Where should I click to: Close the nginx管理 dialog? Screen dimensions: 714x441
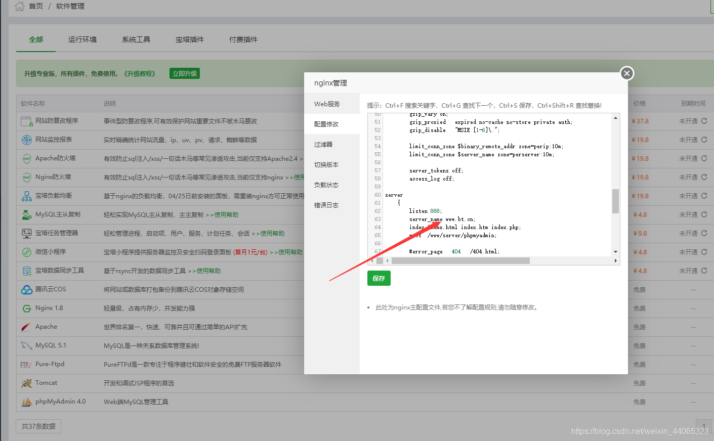tap(627, 73)
